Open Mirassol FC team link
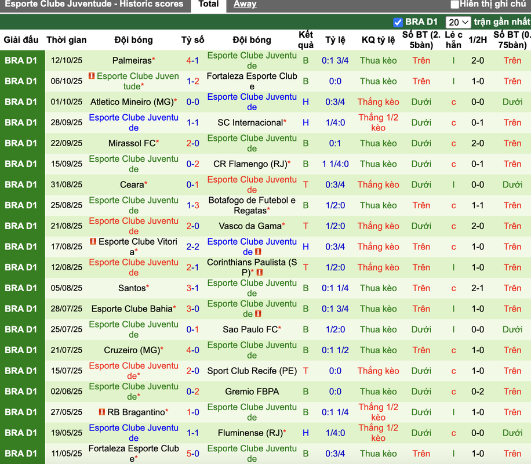Viewport: 531px width, 464px height. click(132, 143)
